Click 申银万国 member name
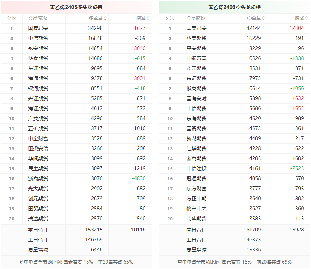Viewport: 311px width, 269px height. [x=196, y=58]
